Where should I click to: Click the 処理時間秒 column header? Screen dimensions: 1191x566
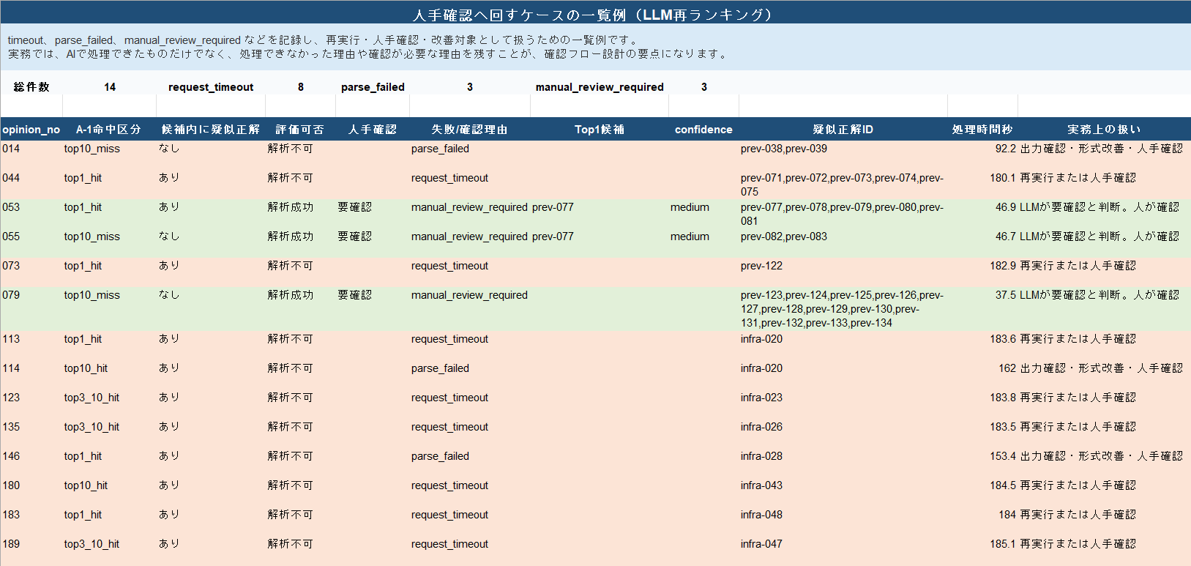(982, 130)
